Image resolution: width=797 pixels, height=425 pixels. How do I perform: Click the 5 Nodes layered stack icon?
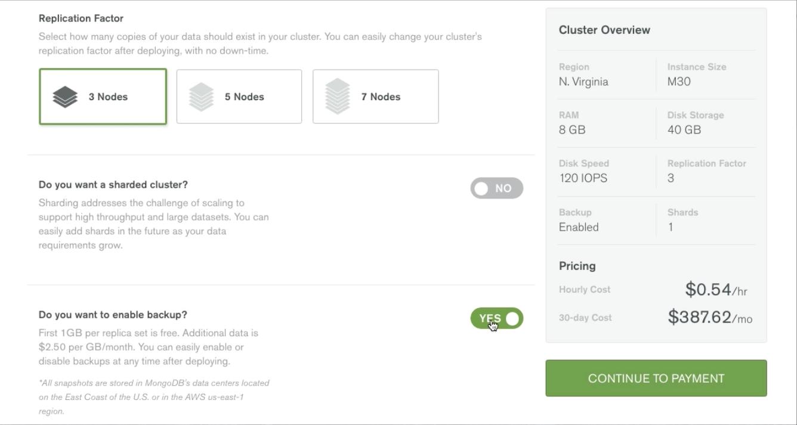tap(201, 97)
